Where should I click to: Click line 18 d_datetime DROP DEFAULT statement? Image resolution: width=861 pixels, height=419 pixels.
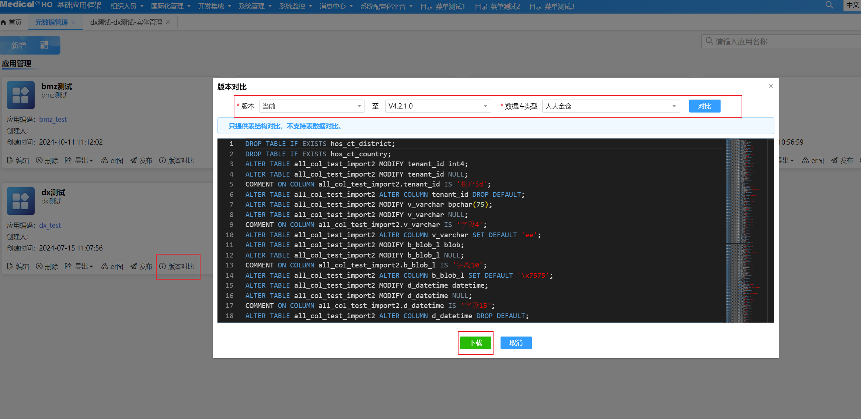tap(387, 316)
